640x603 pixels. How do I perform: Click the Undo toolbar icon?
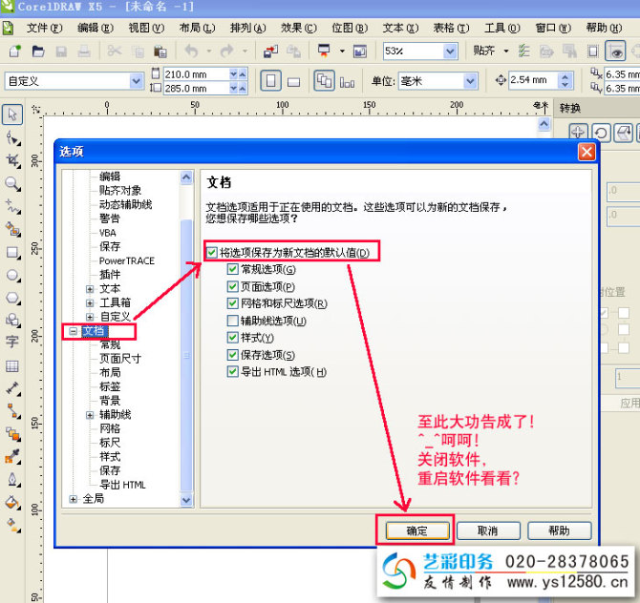point(190,51)
